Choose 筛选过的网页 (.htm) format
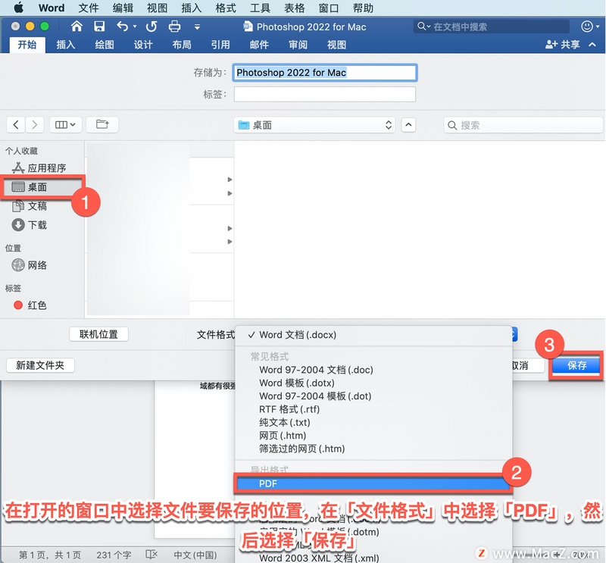 (x=373, y=449)
